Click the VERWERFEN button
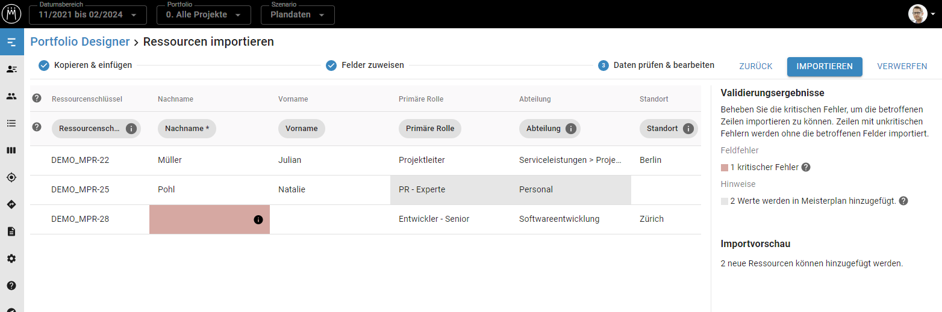Image resolution: width=942 pixels, height=312 pixels. (902, 67)
